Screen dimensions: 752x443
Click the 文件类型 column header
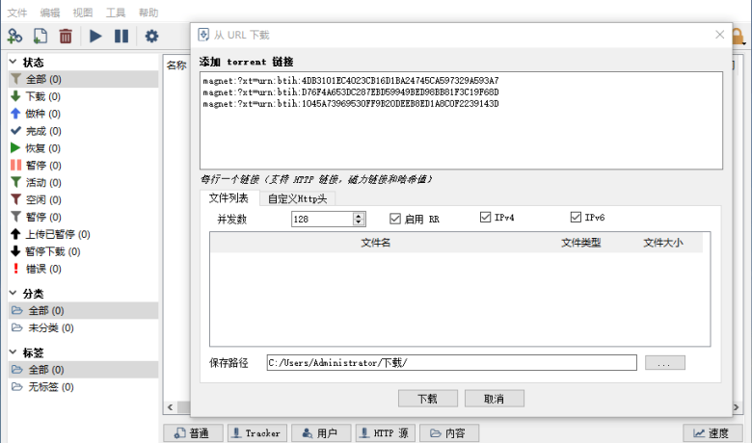580,243
